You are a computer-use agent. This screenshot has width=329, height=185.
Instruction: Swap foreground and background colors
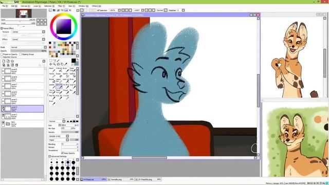(78, 60)
